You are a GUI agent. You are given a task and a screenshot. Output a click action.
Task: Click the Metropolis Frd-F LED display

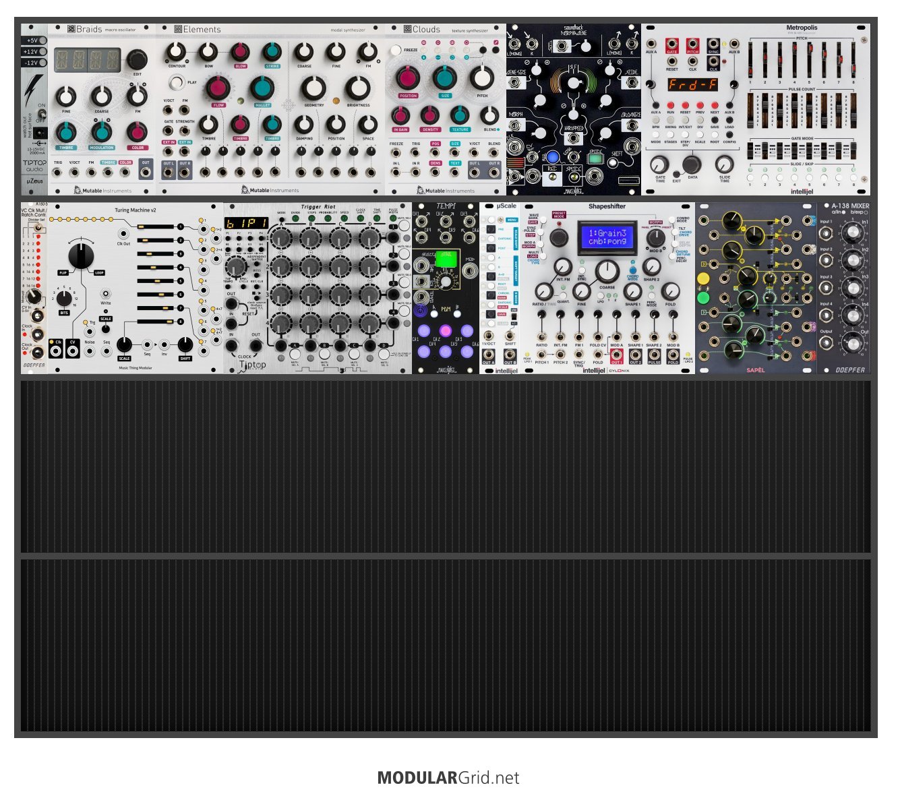pos(692,85)
